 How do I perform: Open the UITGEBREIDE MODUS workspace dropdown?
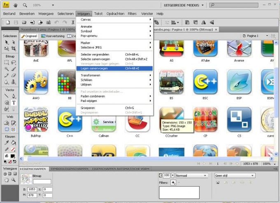pos(184,5)
